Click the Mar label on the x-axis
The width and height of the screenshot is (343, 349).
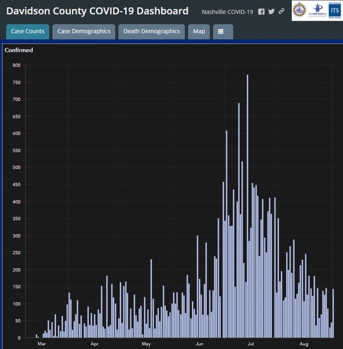(x=42, y=344)
